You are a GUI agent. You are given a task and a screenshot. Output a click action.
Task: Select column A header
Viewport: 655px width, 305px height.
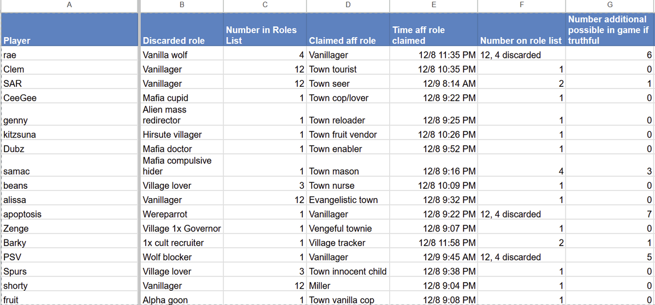(x=69, y=5)
